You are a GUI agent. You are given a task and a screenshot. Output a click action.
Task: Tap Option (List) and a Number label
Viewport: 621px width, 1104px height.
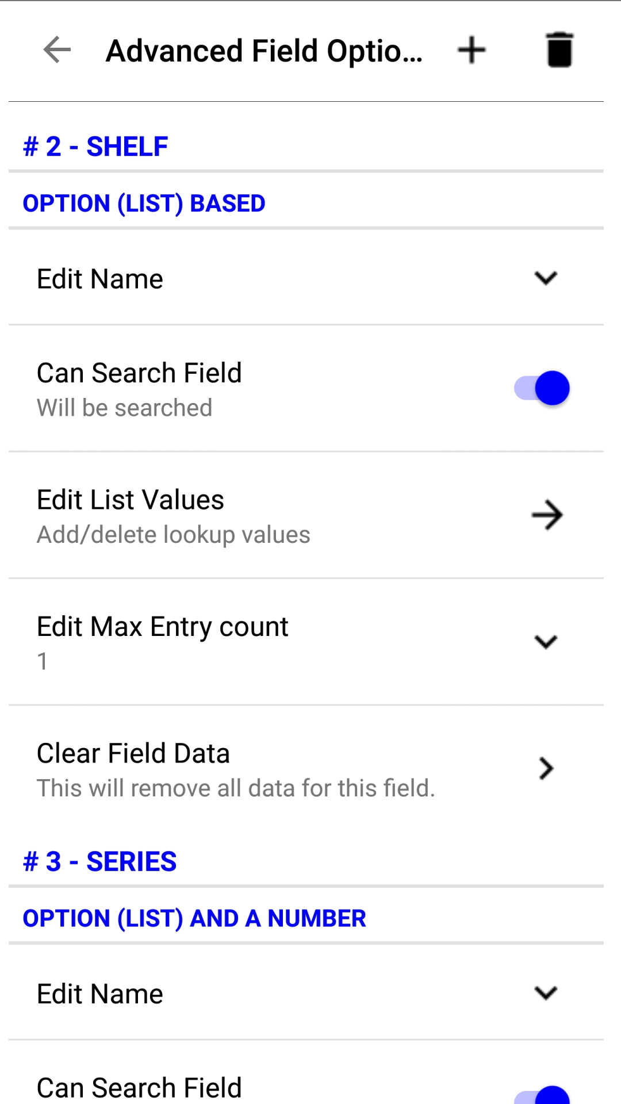coord(194,918)
